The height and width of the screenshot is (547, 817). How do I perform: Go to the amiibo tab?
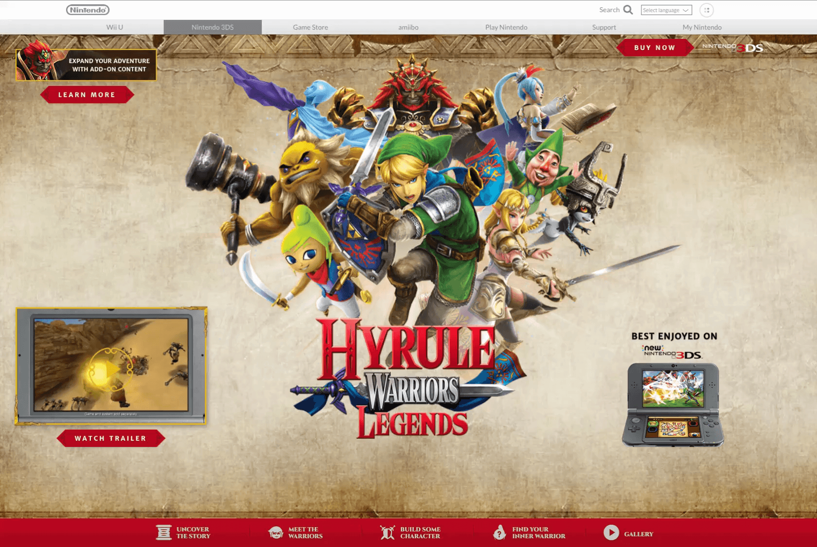[x=408, y=27]
